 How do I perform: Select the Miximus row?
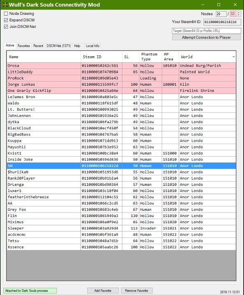point(121,222)
